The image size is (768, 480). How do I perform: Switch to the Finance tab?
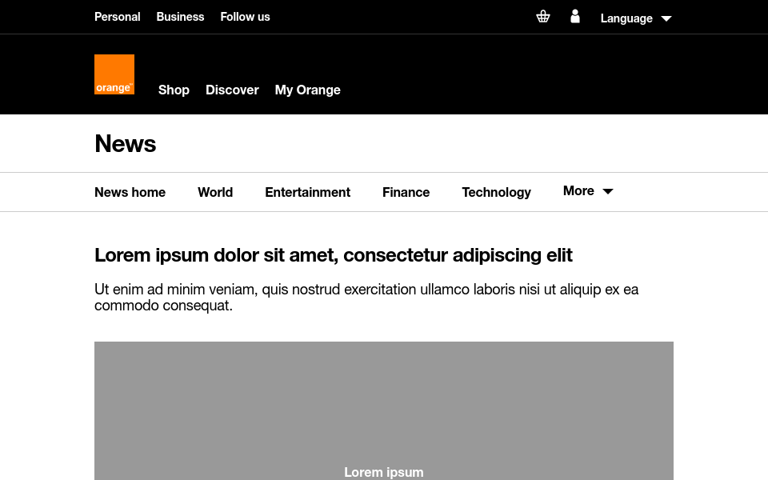(x=406, y=193)
